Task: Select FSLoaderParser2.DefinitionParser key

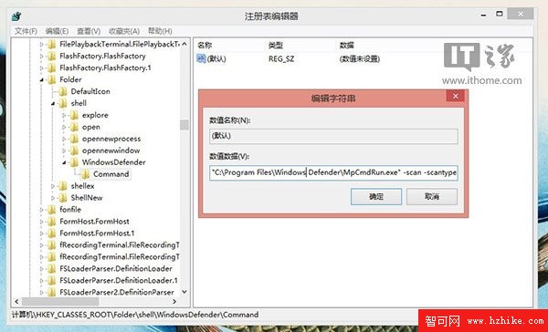Action: click(117, 292)
